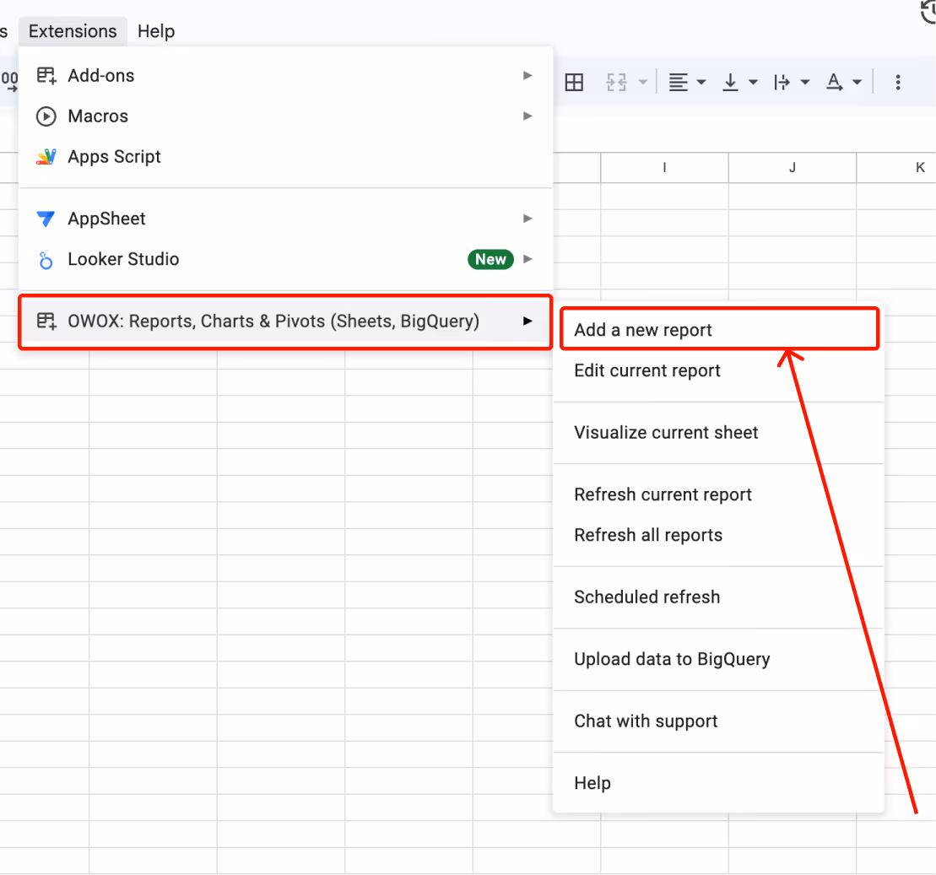Click the Merge cells icon
Viewport: 936px width, 875px height.
tap(617, 83)
